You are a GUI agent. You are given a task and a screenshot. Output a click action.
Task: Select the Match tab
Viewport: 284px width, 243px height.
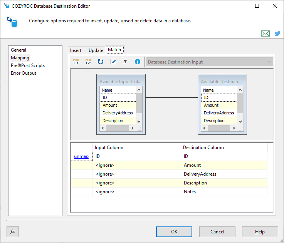114,50
